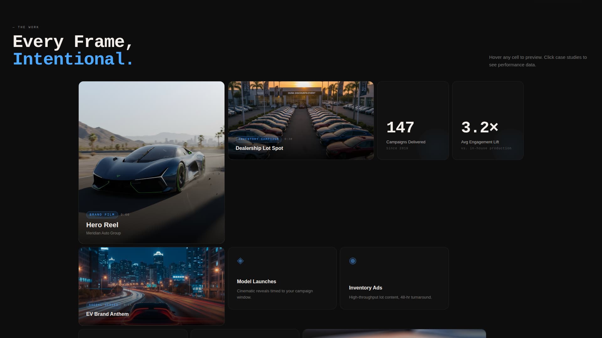Open the partially visible image card at bottom
Image resolution: width=602 pixels, height=338 pixels.
tap(394, 334)
